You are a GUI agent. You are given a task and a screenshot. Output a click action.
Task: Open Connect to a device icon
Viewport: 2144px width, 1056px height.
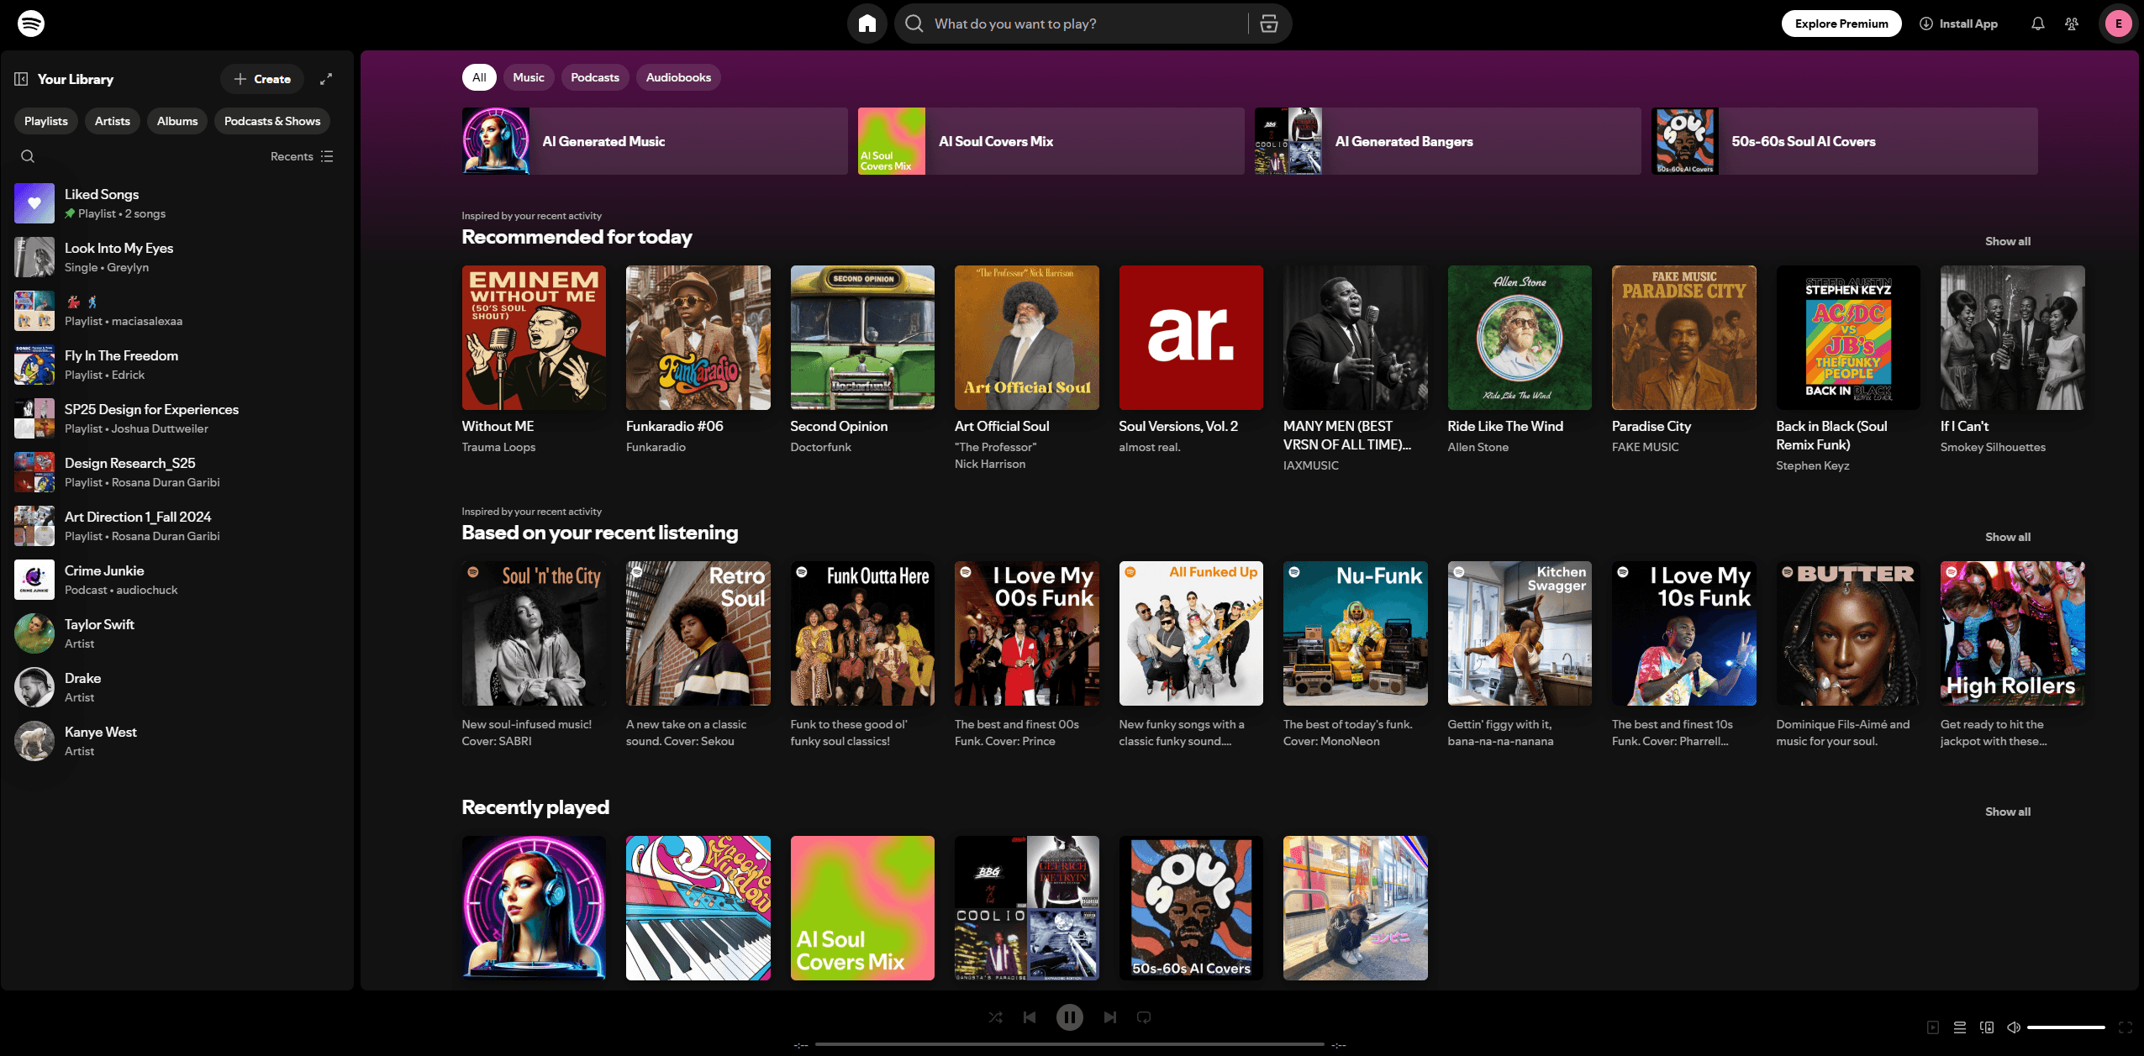[x=1987, y=1027]
